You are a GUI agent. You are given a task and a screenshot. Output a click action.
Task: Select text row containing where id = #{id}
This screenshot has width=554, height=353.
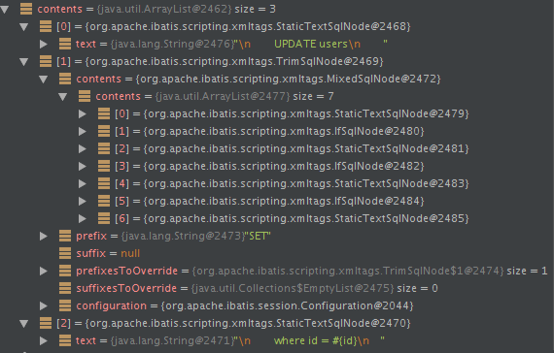coord(277,340)
